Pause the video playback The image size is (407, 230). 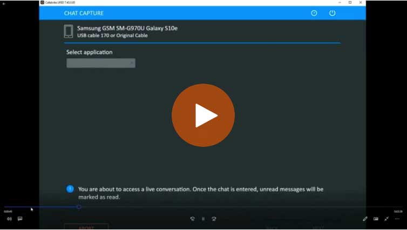coord(204,219)
